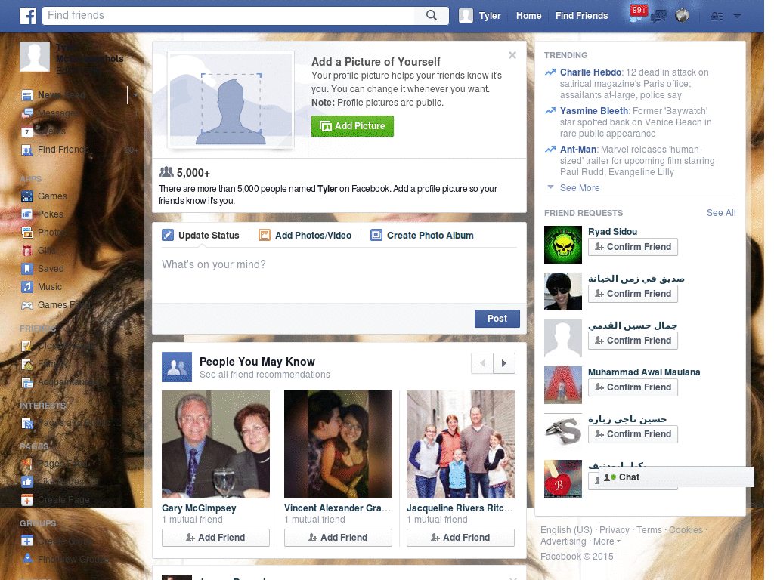Open Messages from the sidebar icon
The height and width of the screenshot is (580, 774).
(27, 113)
